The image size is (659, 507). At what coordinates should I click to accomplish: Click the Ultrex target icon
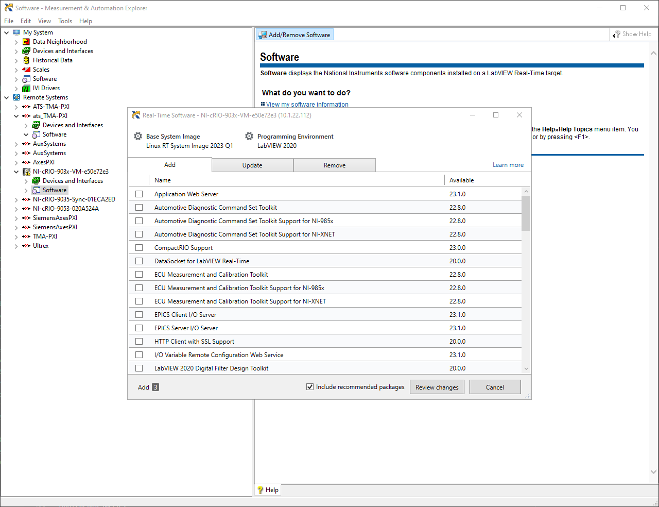click(x=26, y=246)
